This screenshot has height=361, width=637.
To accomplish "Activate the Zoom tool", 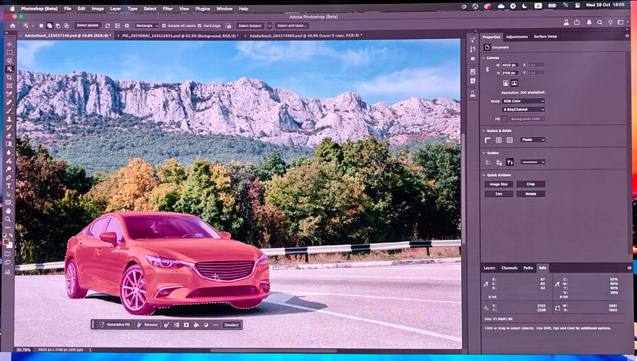I will click(10, 219).
